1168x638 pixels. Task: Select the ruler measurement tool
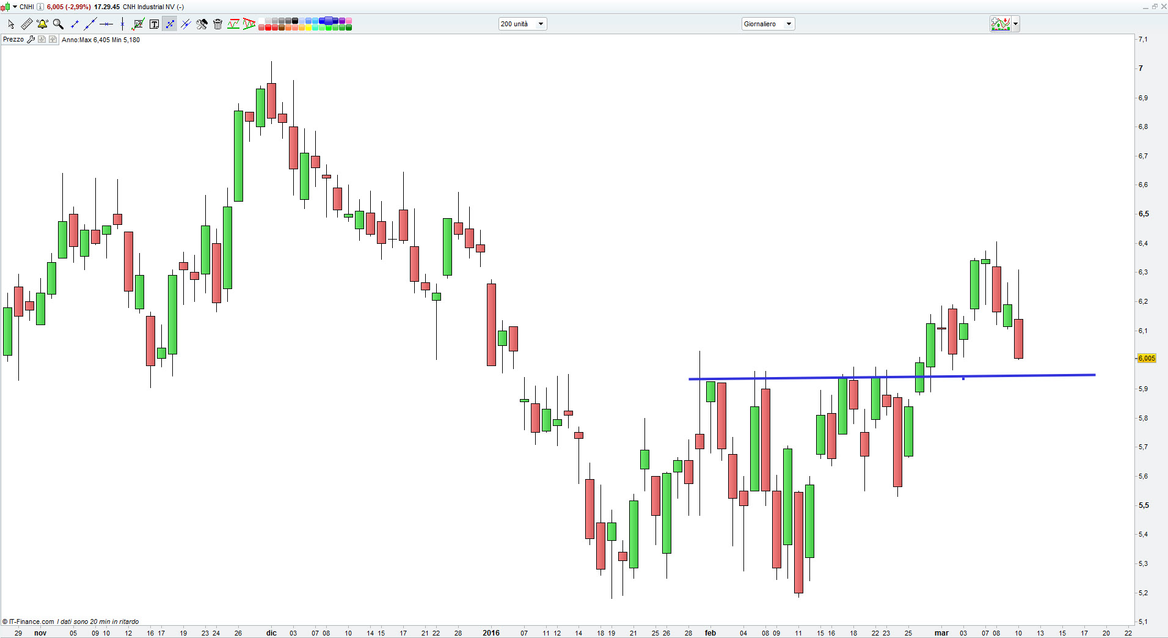coord(27,24)
